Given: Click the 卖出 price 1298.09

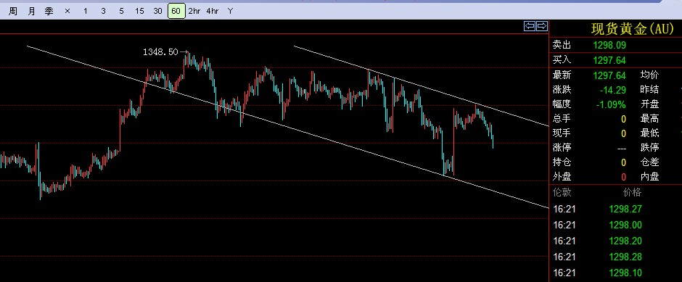Looking at the screenshot, I should click(609, 45).
